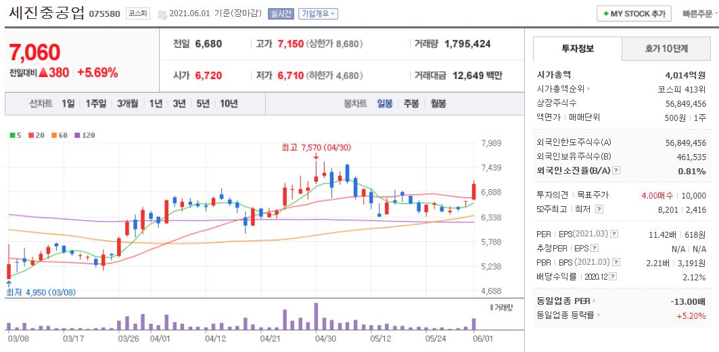
Task: Click the stock code 075580
Action: coord(105,14)
